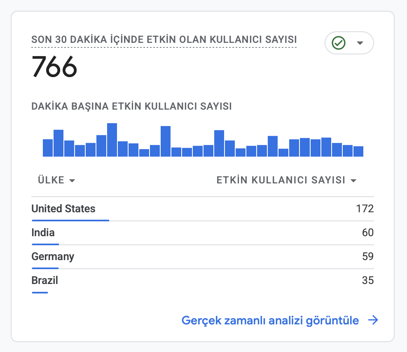Click the 172 users value
The width and height of the screenshot is (407, 352).
[365, 209]
